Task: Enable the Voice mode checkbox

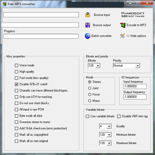Action: coord(16,65)
